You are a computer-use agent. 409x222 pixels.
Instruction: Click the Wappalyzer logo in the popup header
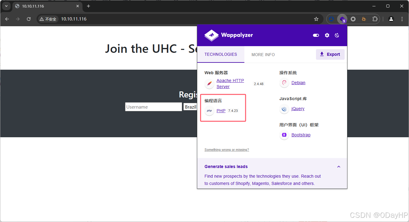[211, 35]
